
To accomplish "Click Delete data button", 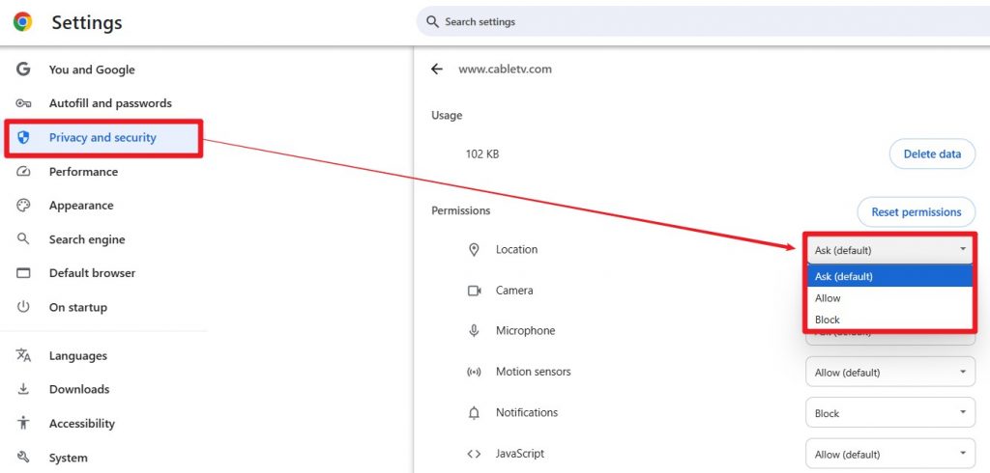I will click(x=932, y=153).
